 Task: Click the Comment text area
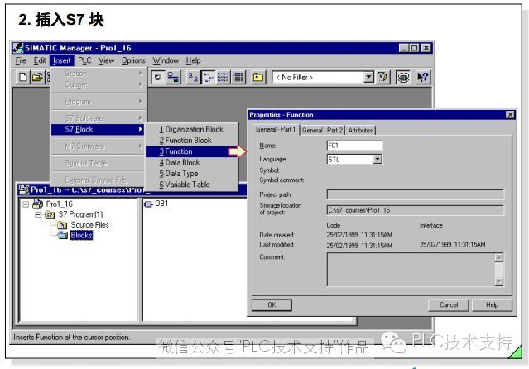[x=411, y=270]
